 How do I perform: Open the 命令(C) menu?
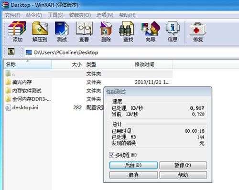(x=34, y=15)
